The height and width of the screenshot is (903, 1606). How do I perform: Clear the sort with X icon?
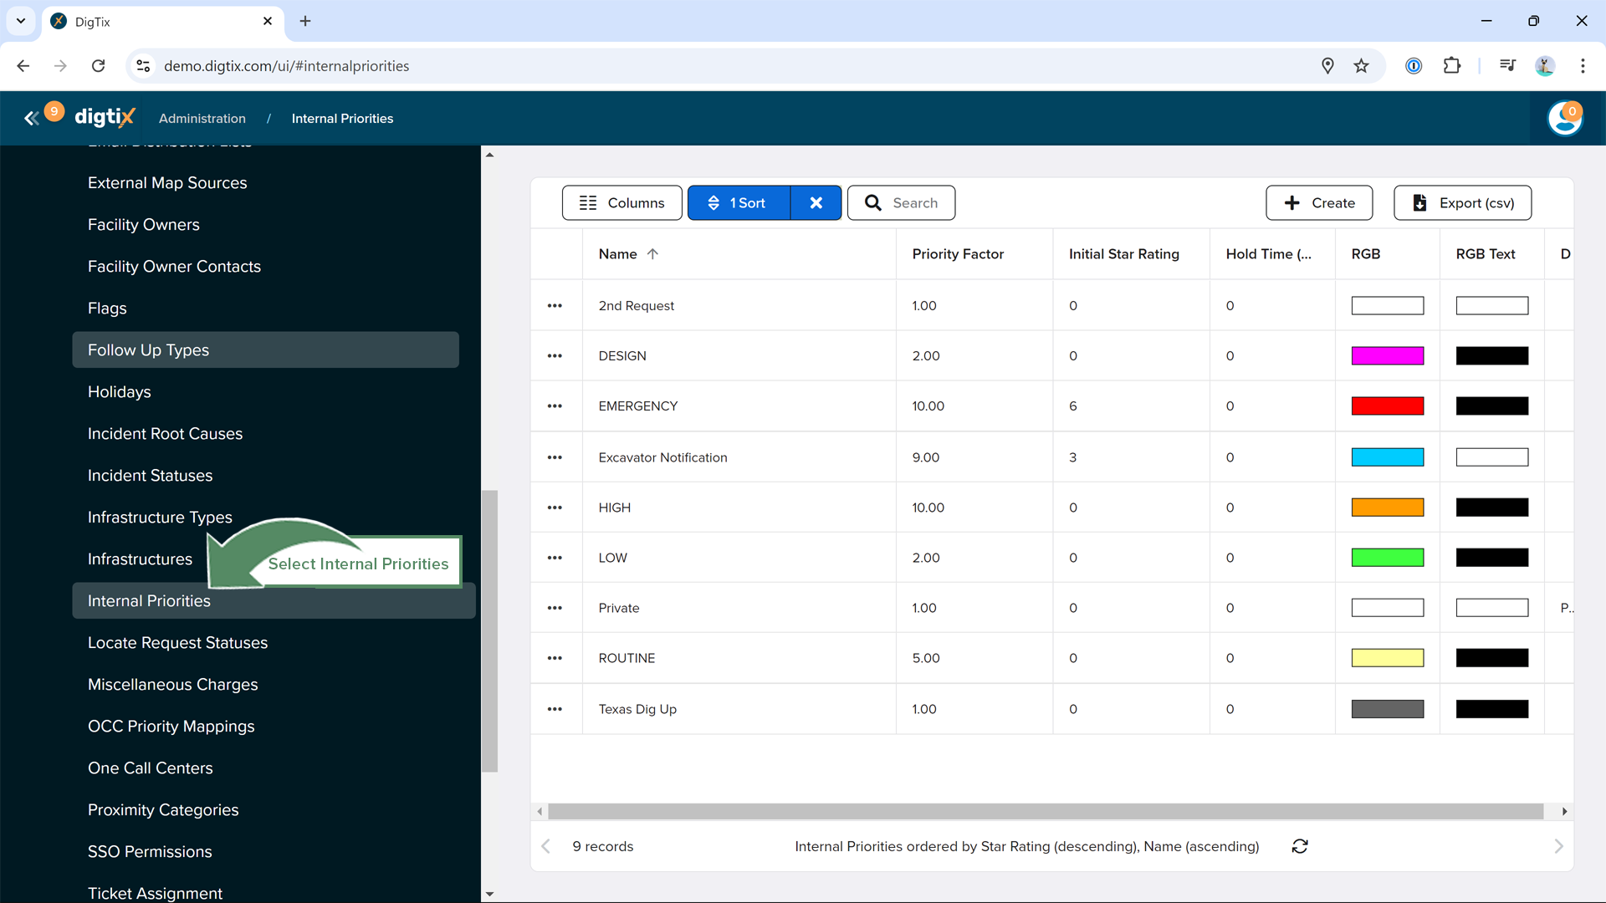[816, 203]
